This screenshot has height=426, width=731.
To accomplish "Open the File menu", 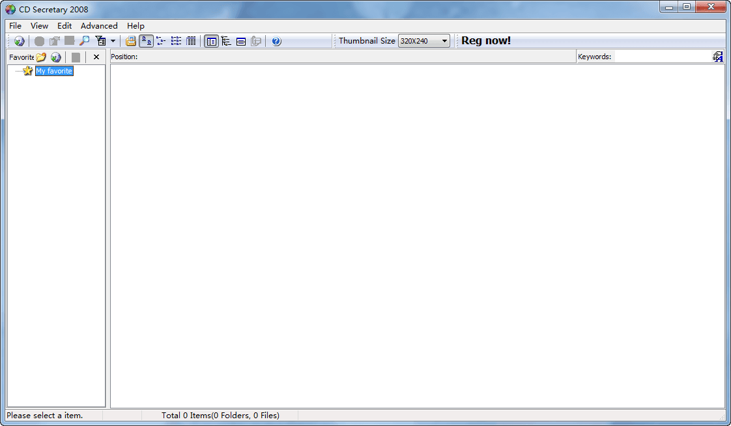I will coord(15,26).
